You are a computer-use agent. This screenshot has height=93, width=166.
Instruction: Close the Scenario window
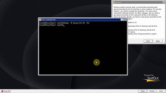(x=164, y=2)
